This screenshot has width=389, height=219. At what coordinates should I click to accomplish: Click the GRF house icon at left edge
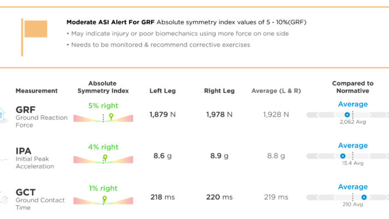tap(2, 115)
